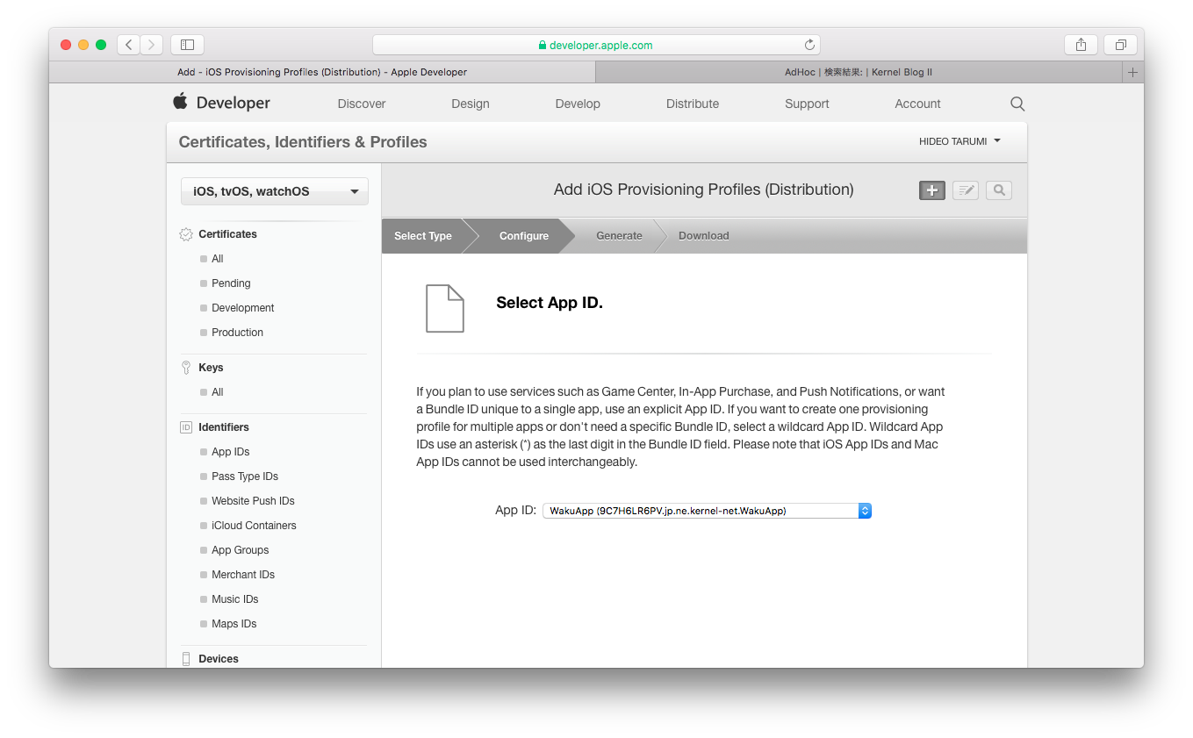Open the App ID dropdown
This screenshot has width=1193, height=738.
point(707,511)
